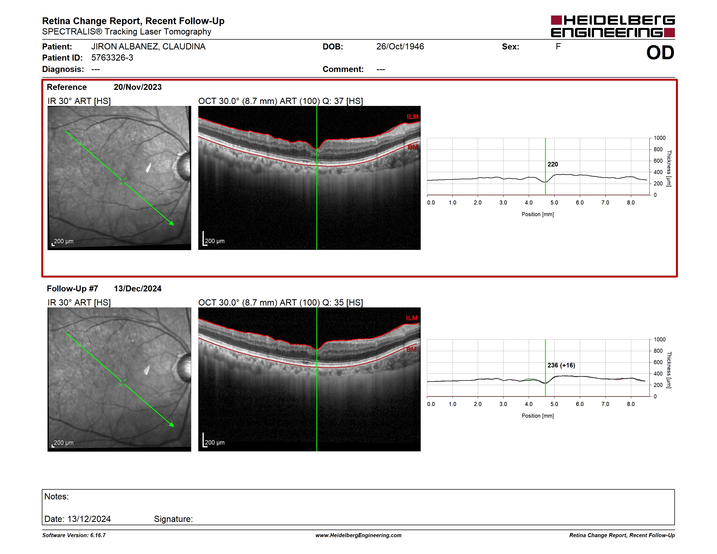Select the follow-up IR fundus image
The image size is (717, 554).
click(x=119, y=379)
